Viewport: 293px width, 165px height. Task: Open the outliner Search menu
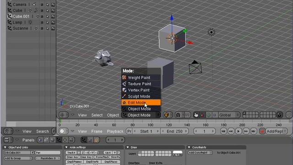43,132
